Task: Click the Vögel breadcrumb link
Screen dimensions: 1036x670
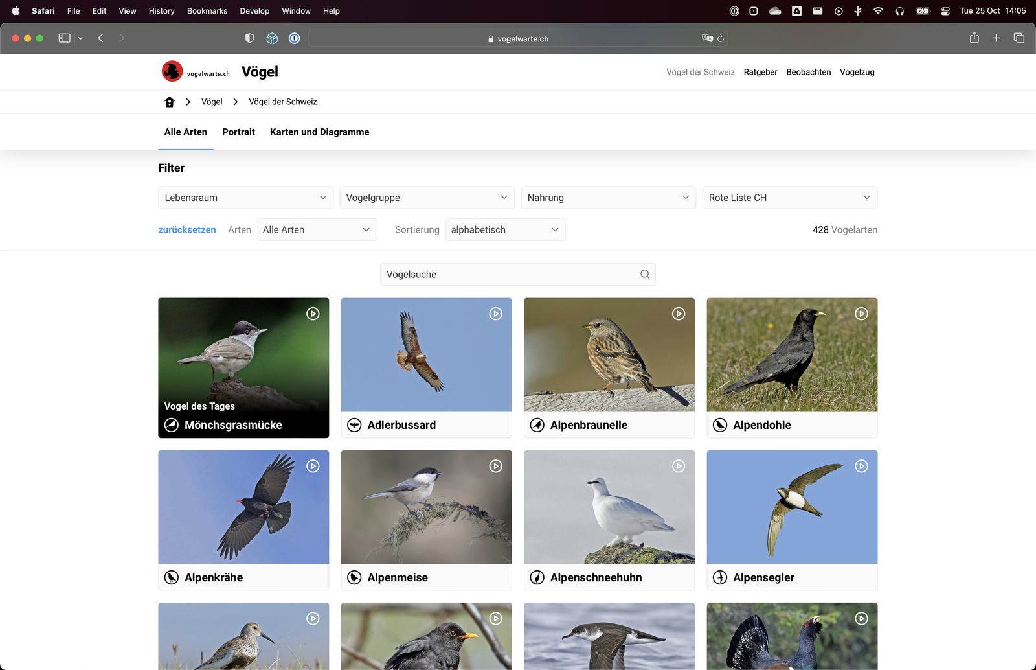Action: tap(212, 102)
